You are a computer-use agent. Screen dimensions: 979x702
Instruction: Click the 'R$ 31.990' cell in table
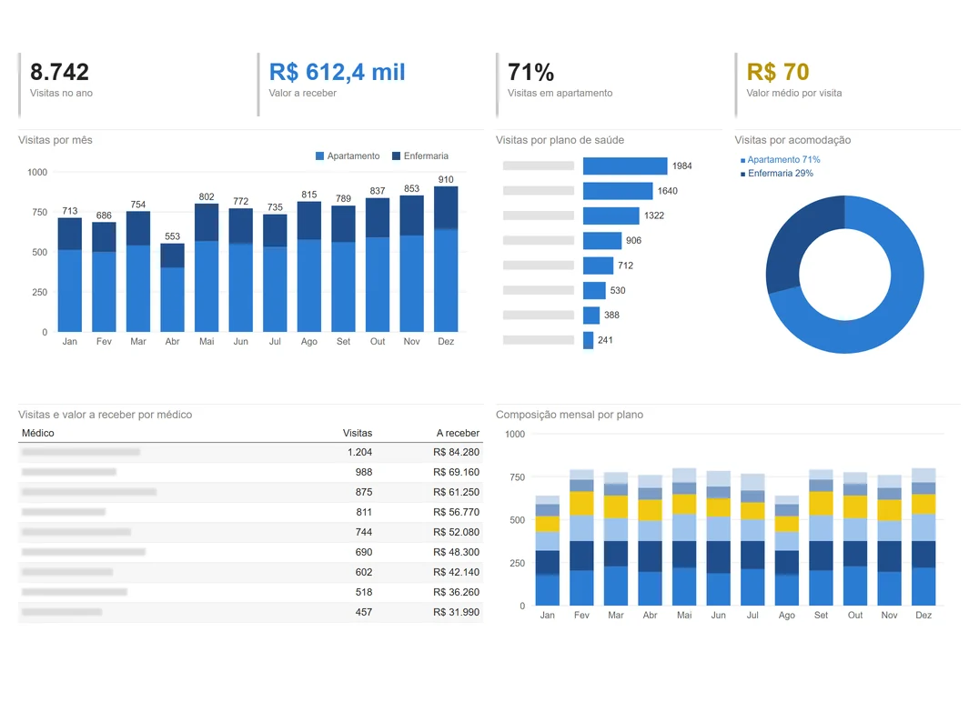(457, 612)
